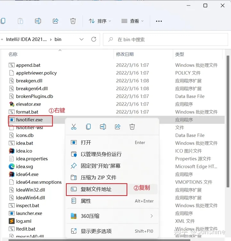Expand the 360压缩 submenu arrow

point(152,216)
